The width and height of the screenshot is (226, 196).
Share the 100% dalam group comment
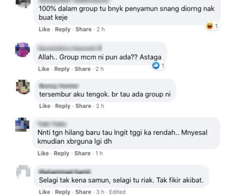(x=84, y=29)
